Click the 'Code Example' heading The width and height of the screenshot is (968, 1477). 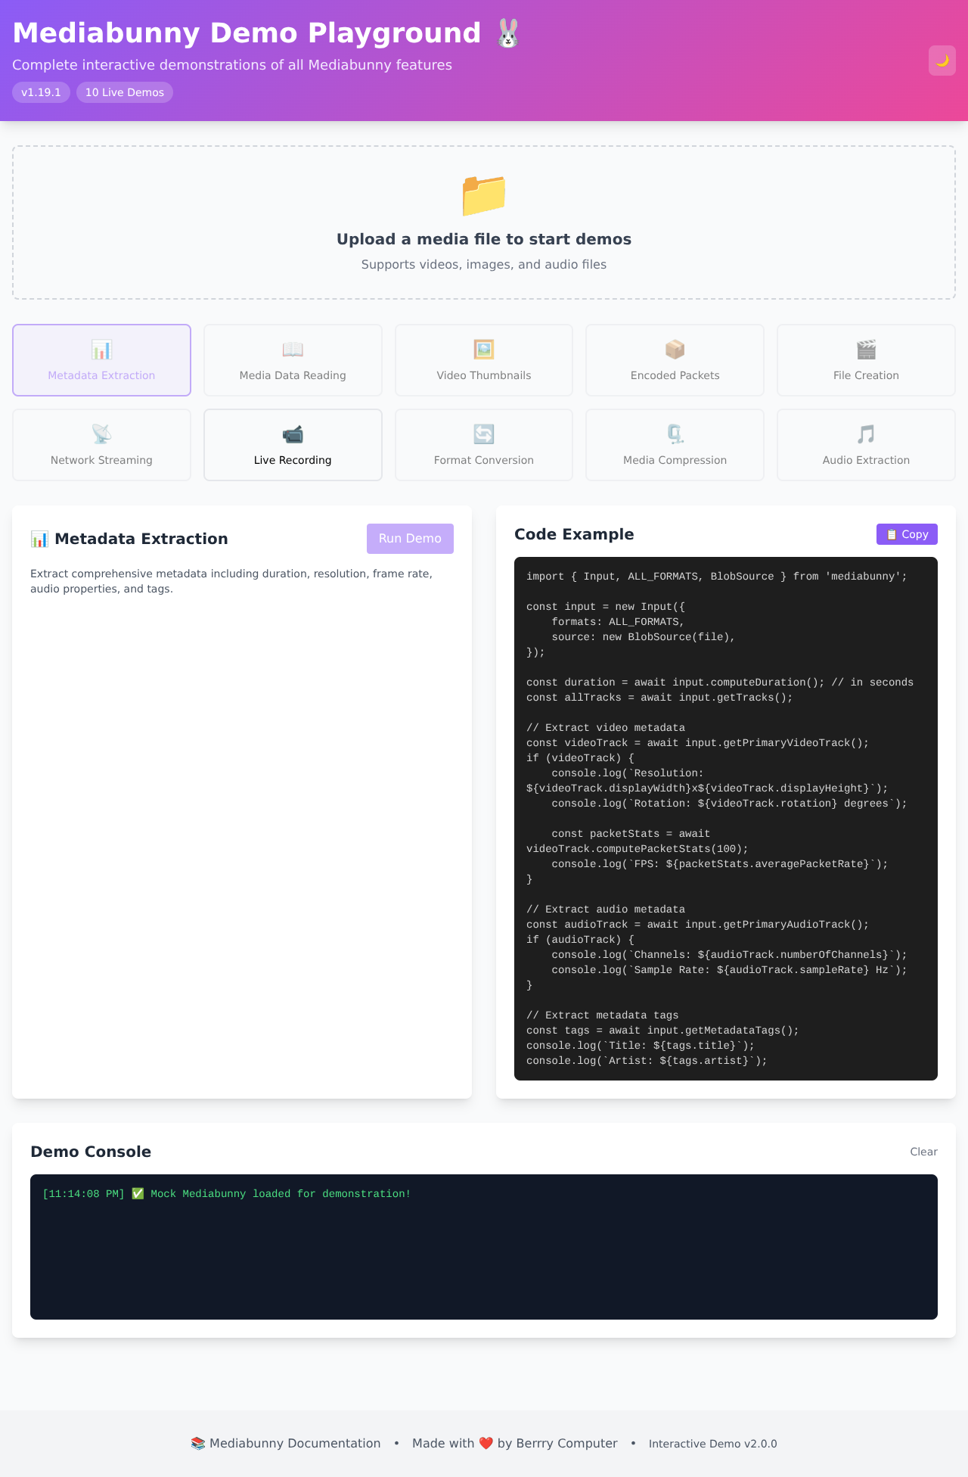pyautogui.click(x=574, y=534)
